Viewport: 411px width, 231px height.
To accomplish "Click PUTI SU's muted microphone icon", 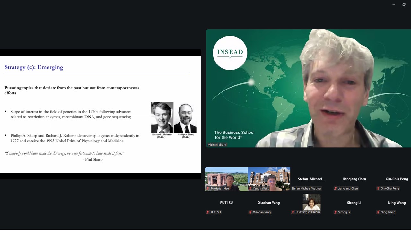I will click(x=208, y=212).
